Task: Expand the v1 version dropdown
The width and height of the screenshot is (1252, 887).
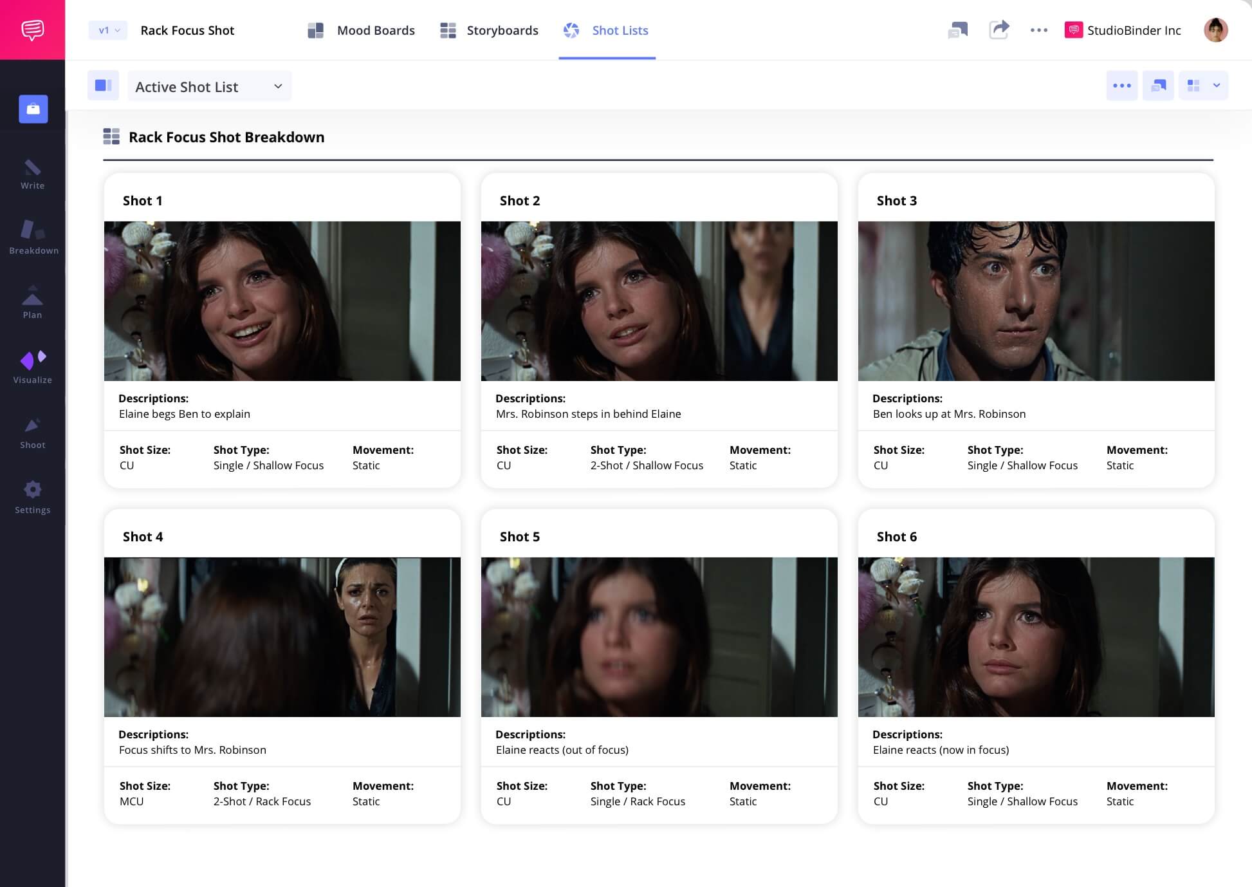Action: (x=107, y=30)
